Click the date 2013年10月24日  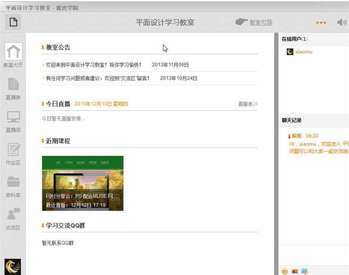(179, 78)
